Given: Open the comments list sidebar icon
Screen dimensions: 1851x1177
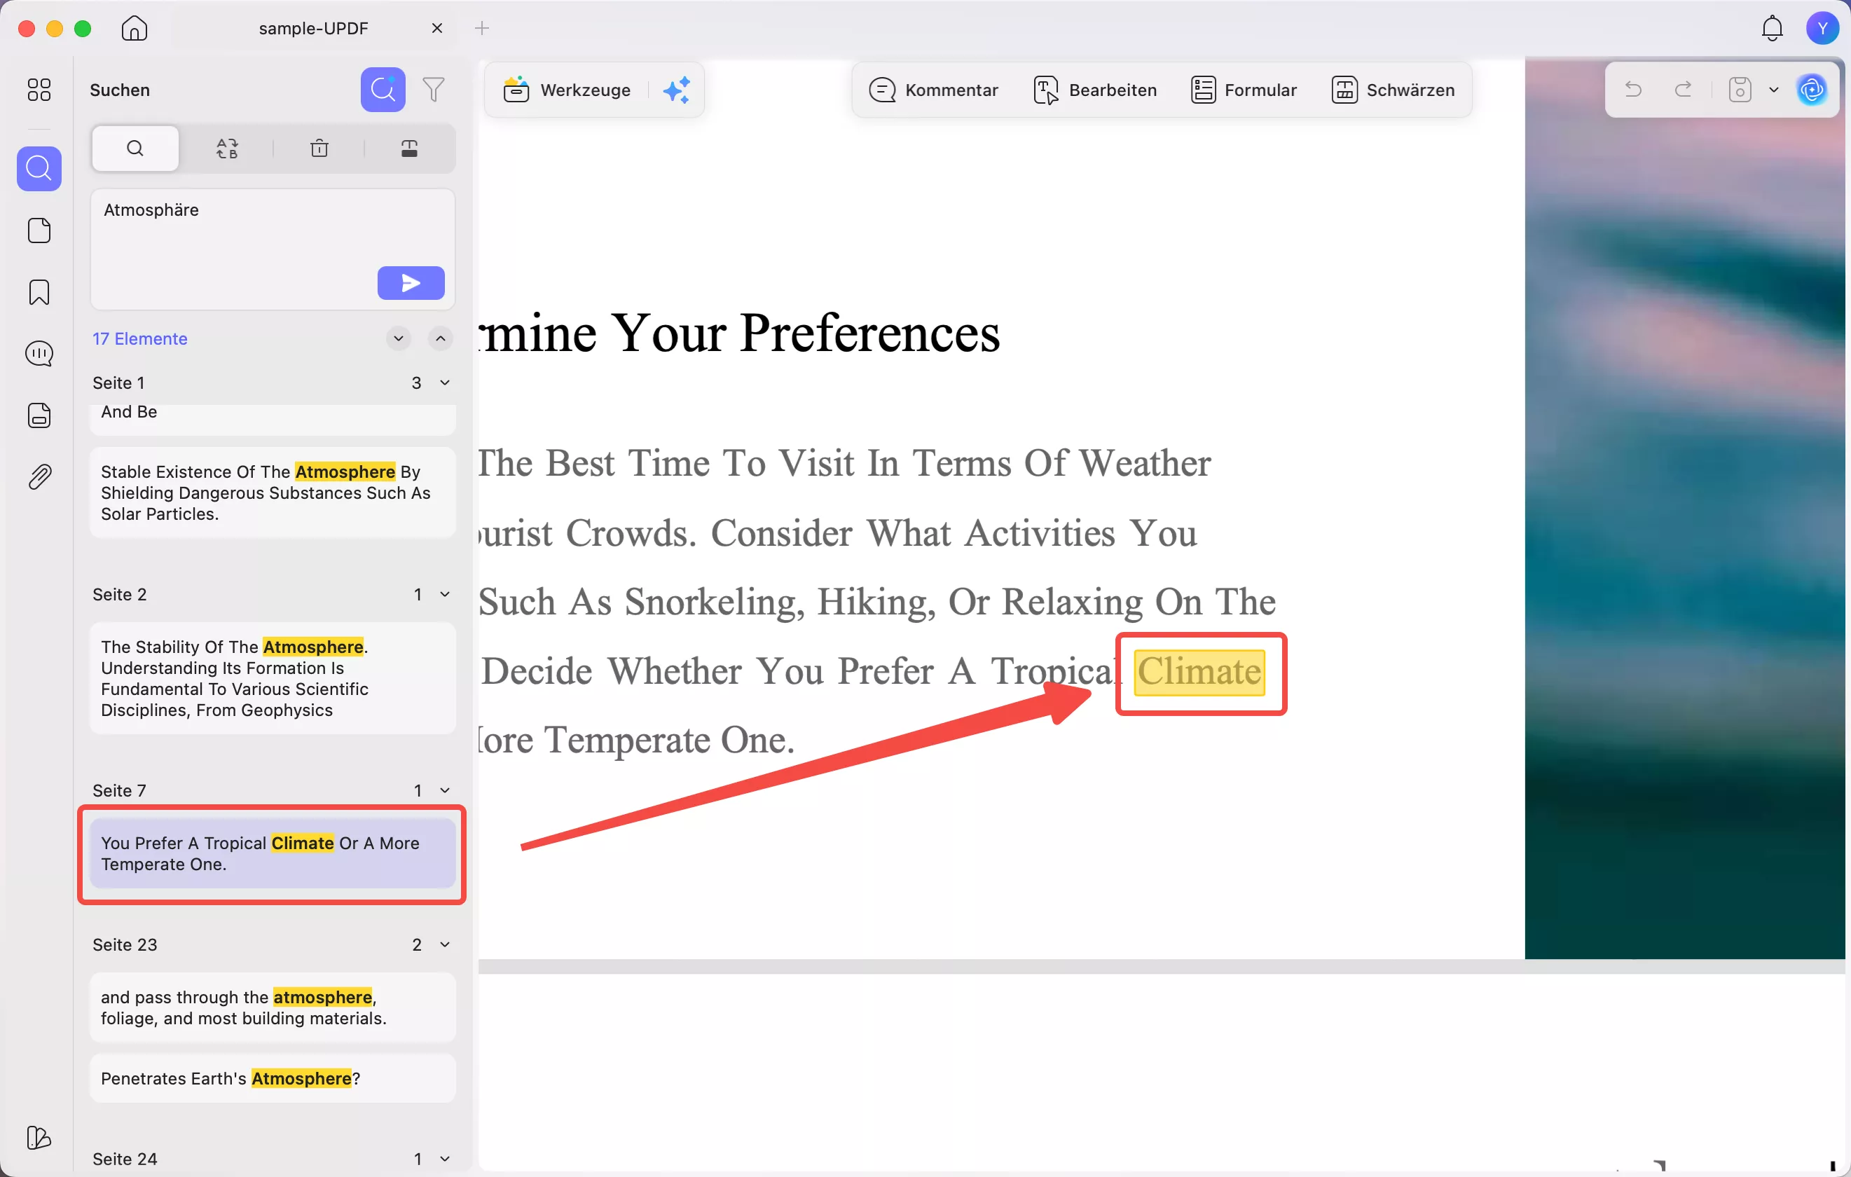Looking at the screenshot, I should coord(39,354).
